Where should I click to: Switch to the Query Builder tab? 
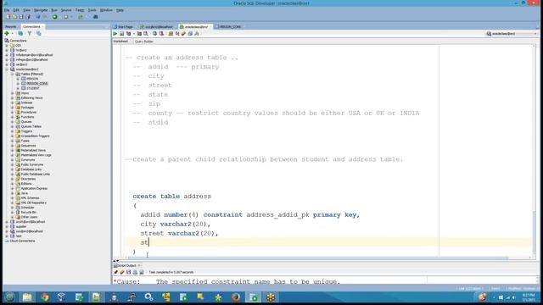coord(143,42)
